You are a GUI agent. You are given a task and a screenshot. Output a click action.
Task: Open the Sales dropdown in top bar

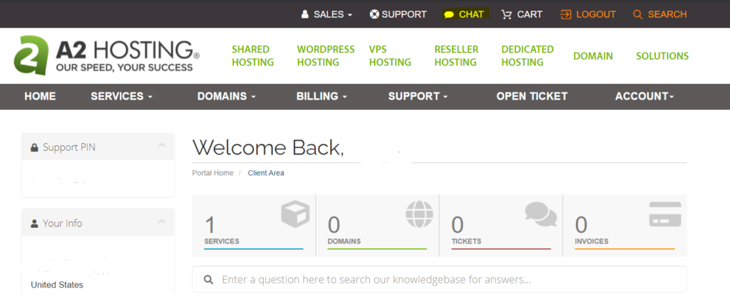point(332,14)
